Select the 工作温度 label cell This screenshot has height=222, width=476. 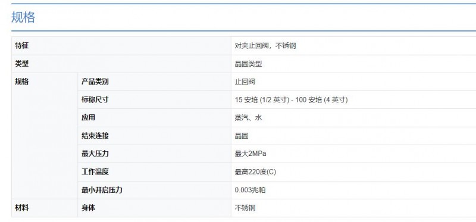pos(154,172)
